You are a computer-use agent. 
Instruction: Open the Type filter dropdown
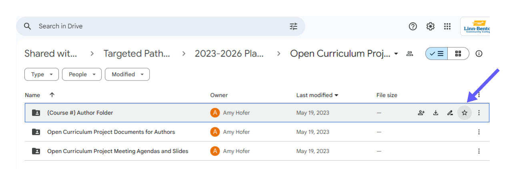pyautogui.click(x=42, y=75)
